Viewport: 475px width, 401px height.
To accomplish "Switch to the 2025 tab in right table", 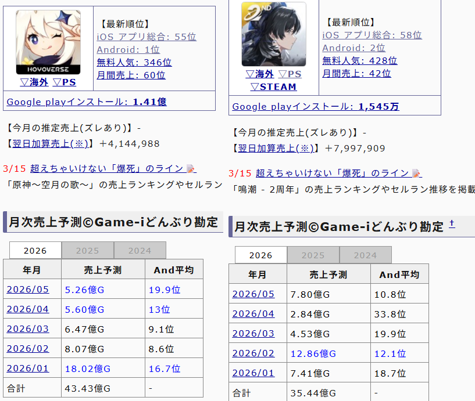I will pyautogui.click(x=313, y=255).
